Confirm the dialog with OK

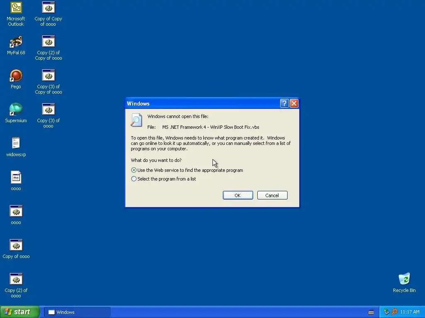coord(238,195)
